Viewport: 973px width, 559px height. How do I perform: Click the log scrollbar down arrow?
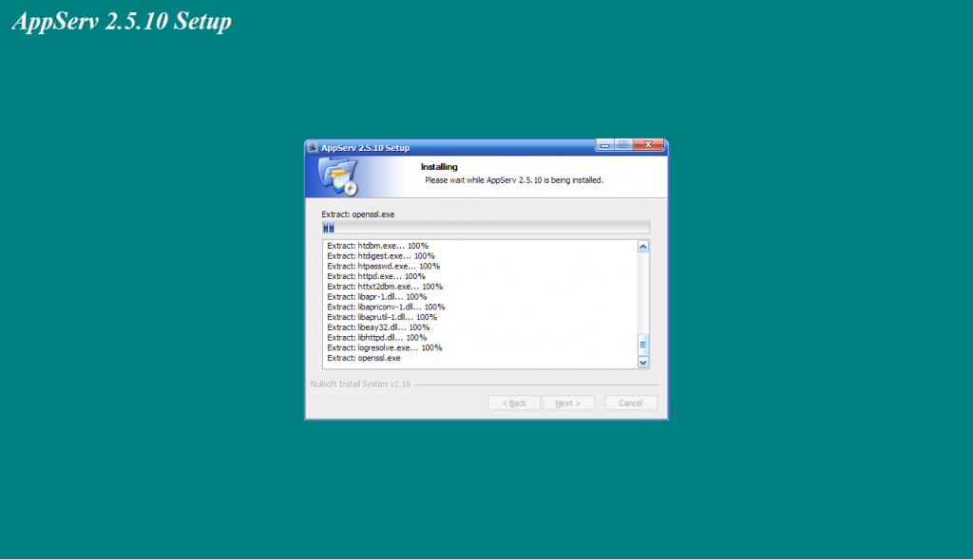pos(643,363)
